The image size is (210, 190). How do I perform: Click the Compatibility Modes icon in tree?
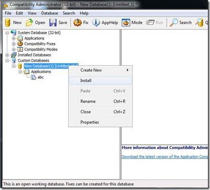[x=20, y=49]
